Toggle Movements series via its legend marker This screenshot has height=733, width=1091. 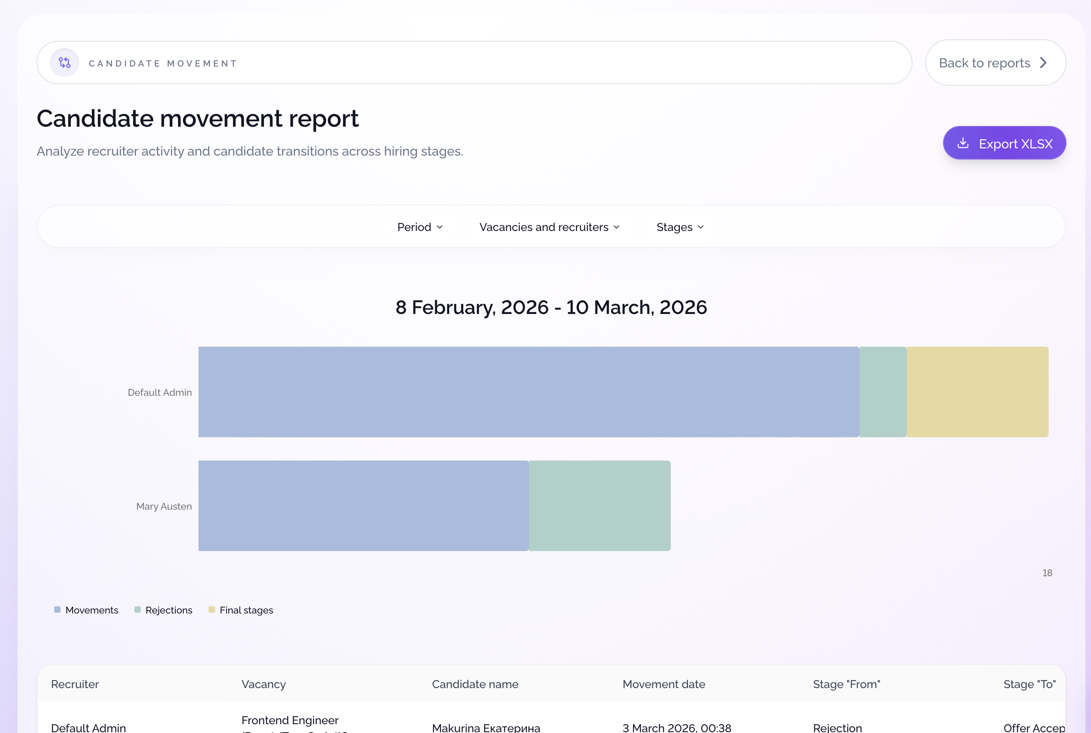coord(57,609)
